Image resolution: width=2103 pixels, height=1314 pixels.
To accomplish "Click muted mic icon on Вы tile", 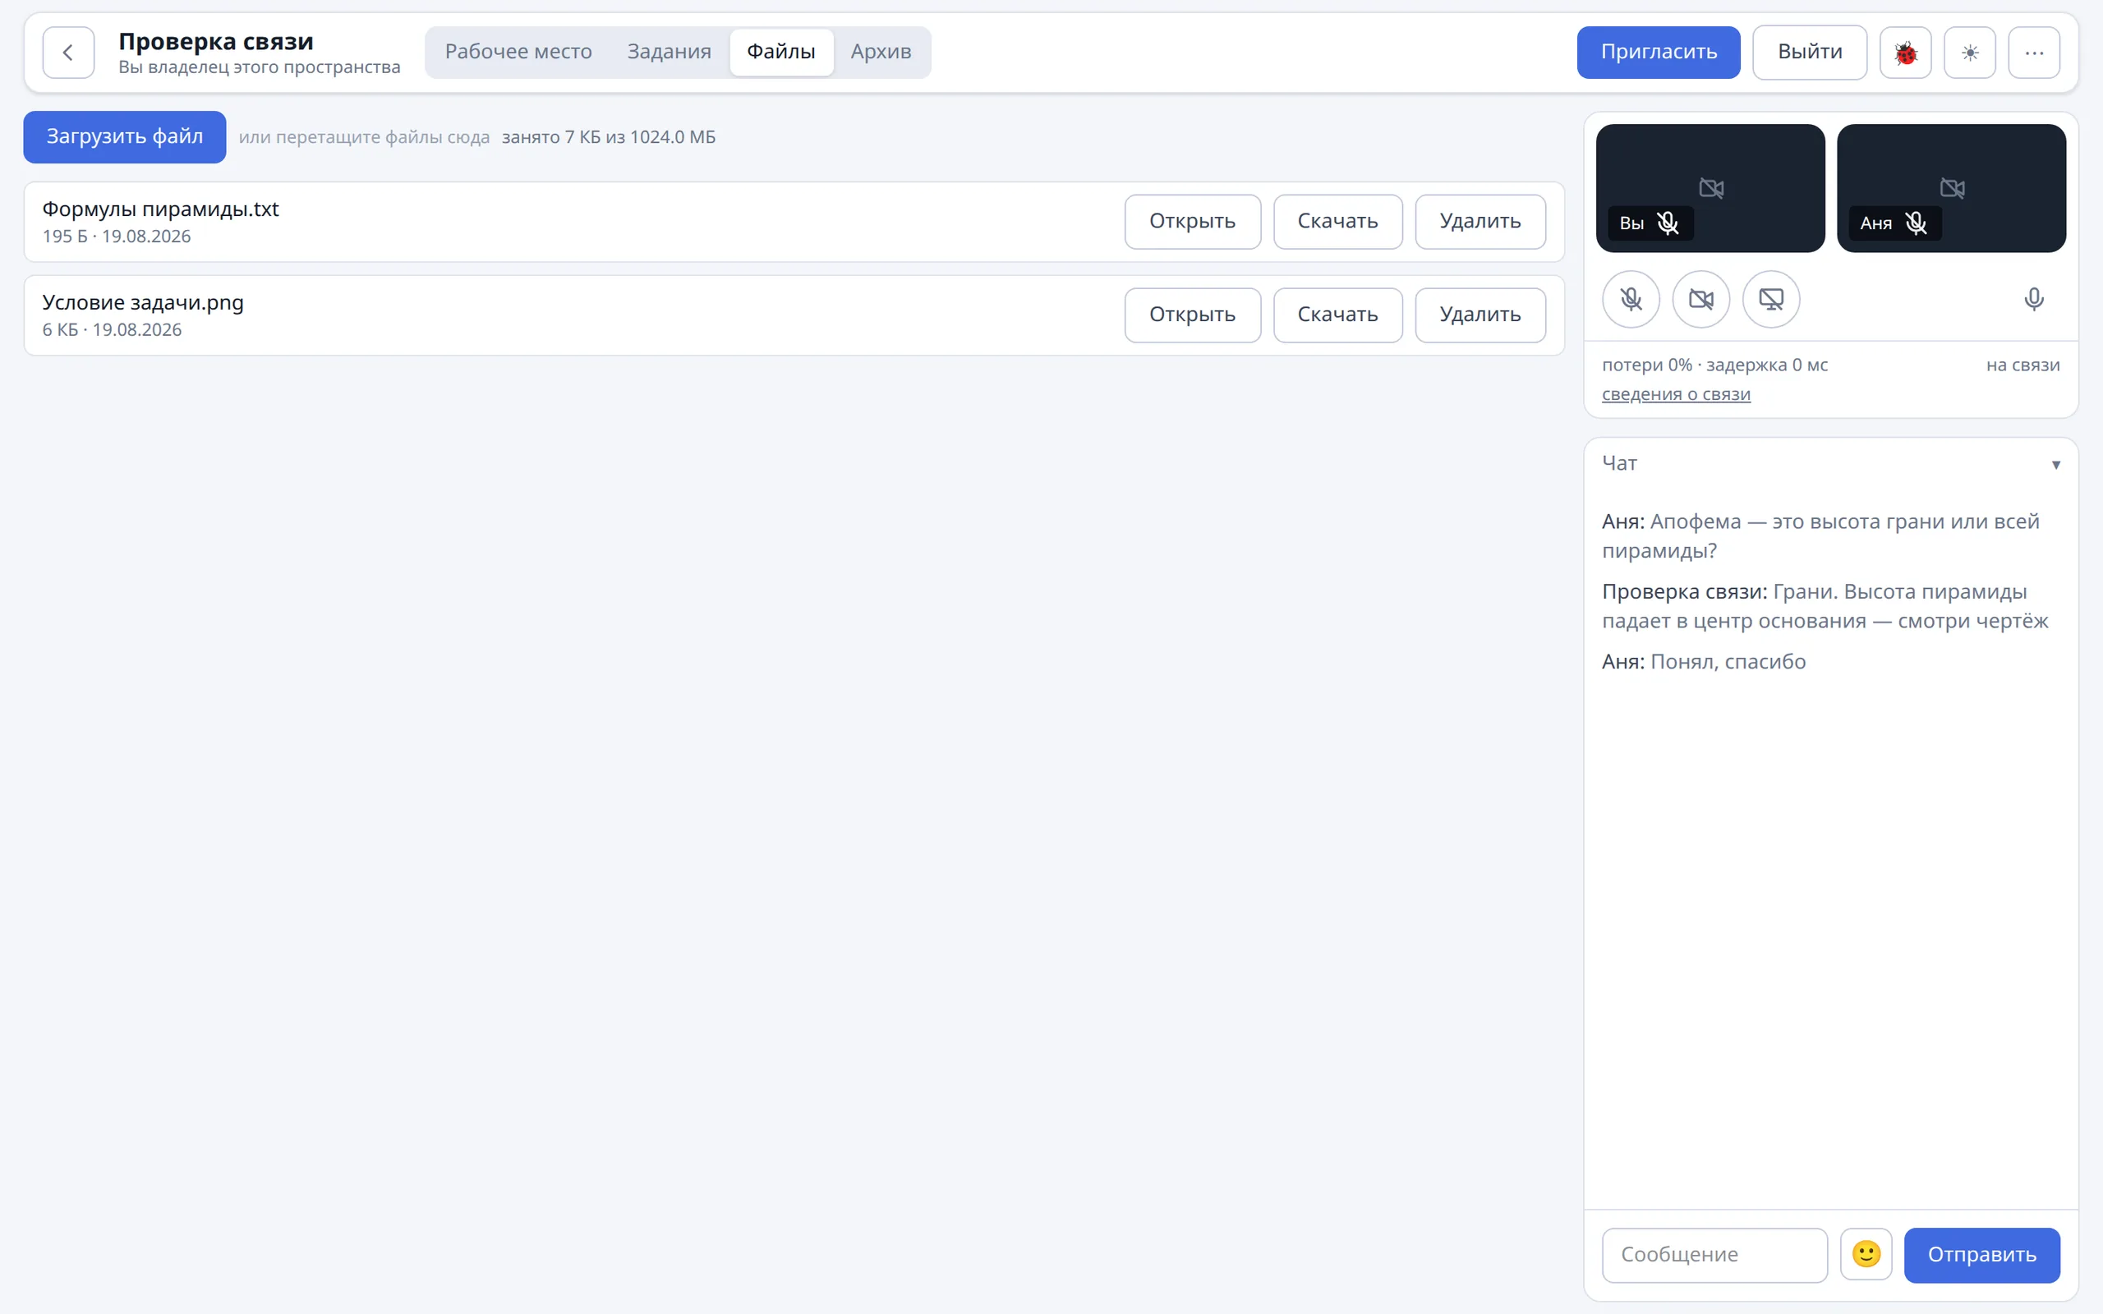I will coord(1667,223).
